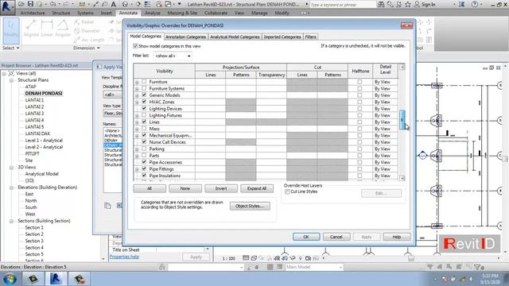Viewport: 509px width, 286px height.
Task: Collapse Structural Plans in Project Browser
Action: tap(12, 80)
